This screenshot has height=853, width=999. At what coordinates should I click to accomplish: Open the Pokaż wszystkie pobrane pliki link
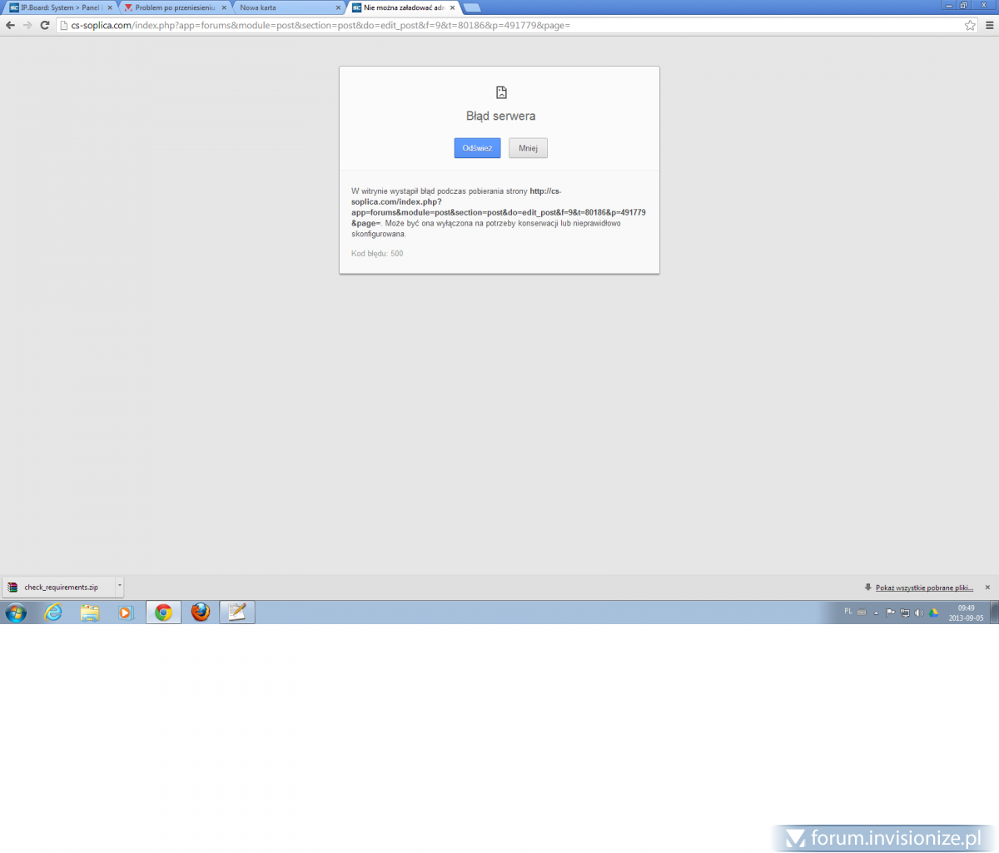[924, 588]
